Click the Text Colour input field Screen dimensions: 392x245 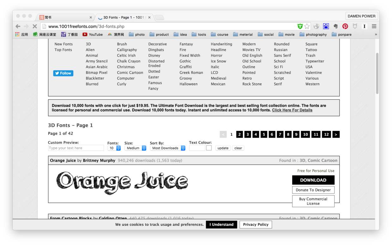197,148
